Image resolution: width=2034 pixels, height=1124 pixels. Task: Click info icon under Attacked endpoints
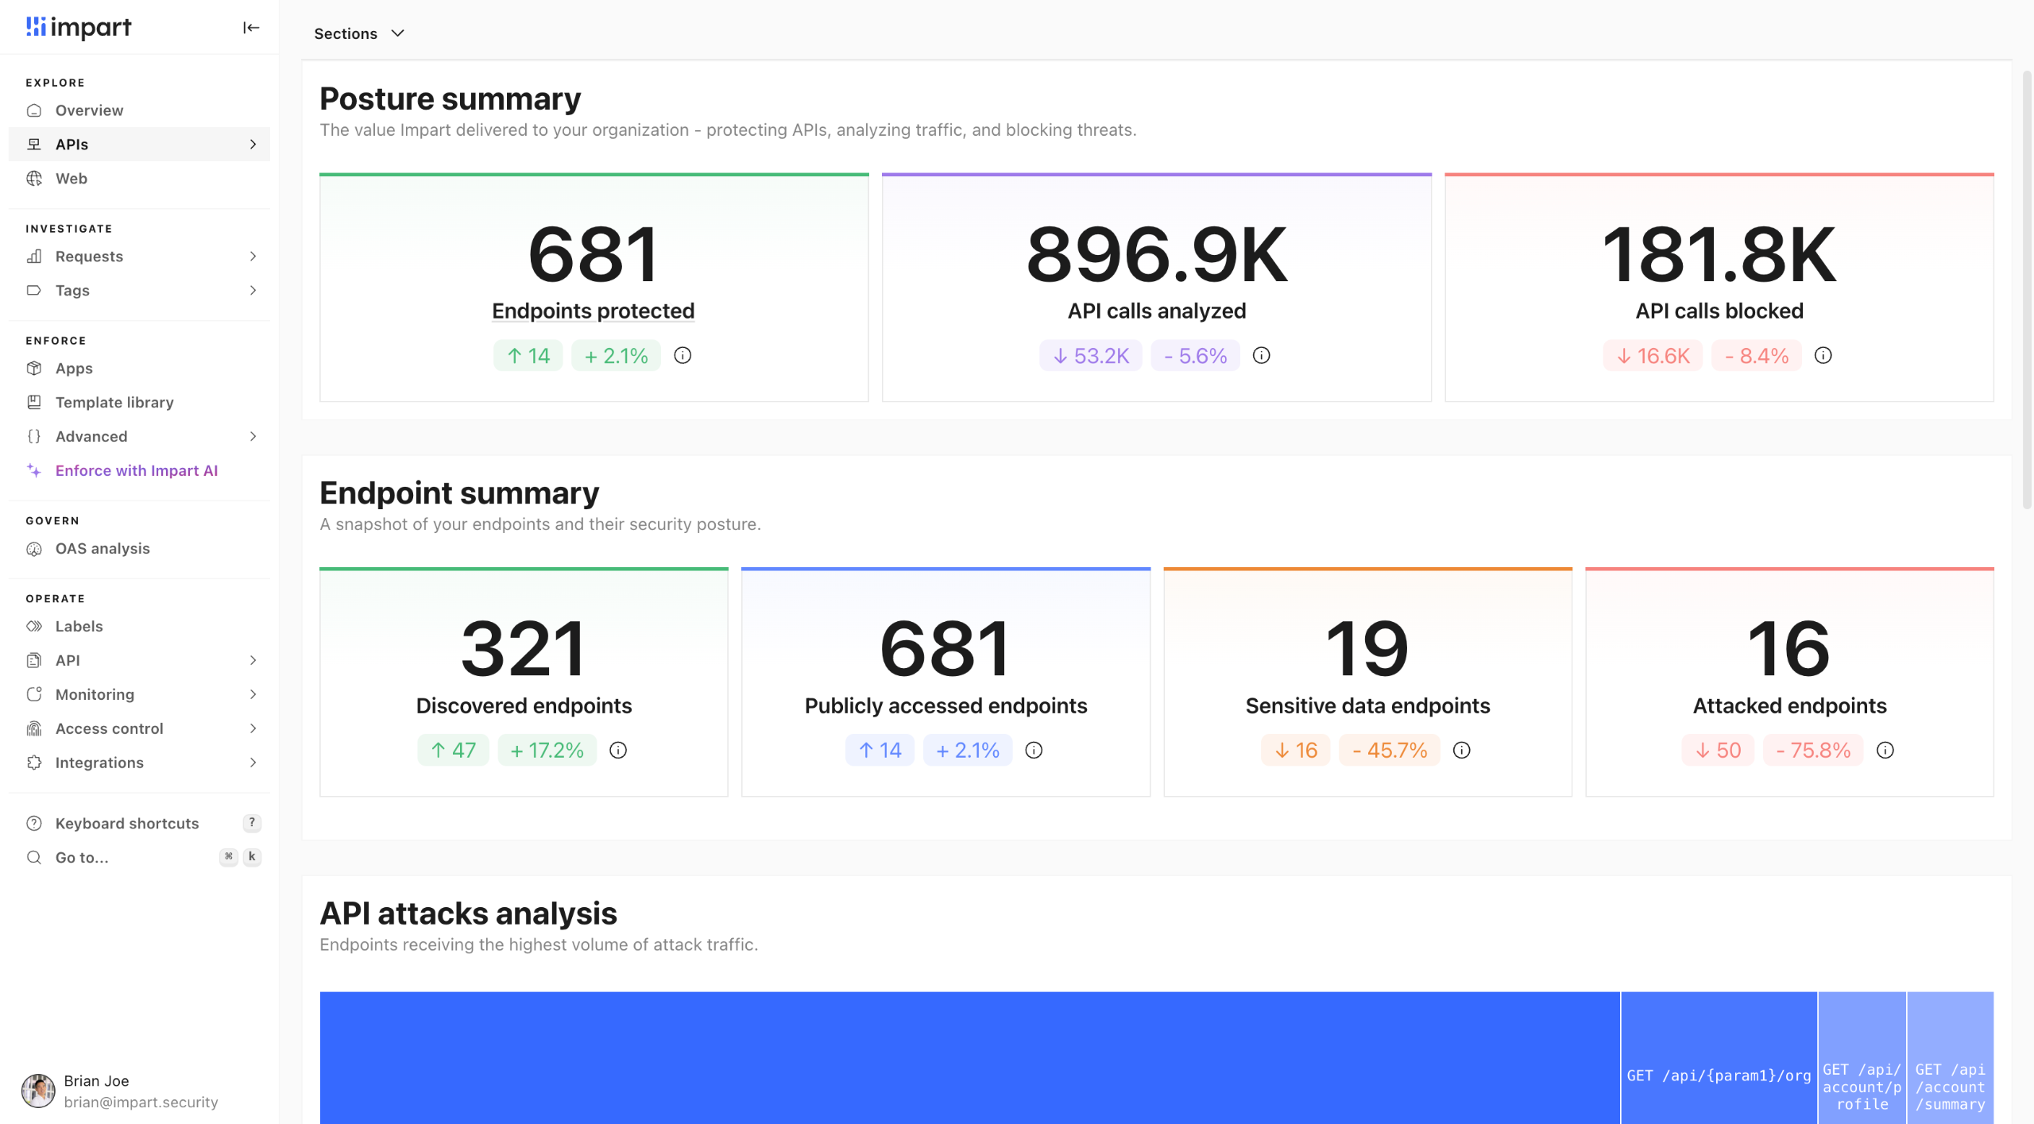pyautogui.click(x=1885, y=750)
